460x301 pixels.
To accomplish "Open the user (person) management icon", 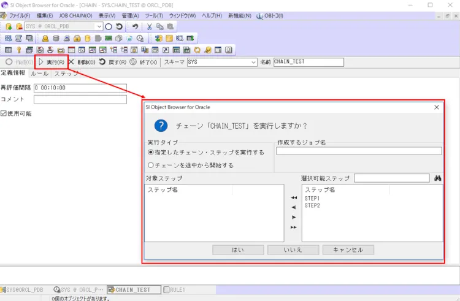I will point(45,38).
